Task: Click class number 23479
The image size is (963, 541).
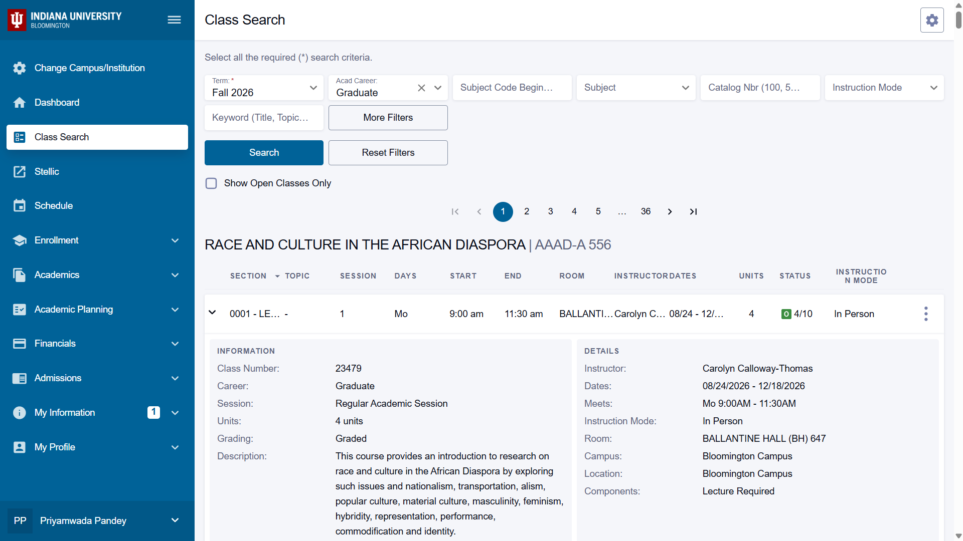Action: click(x=348, y=369)
